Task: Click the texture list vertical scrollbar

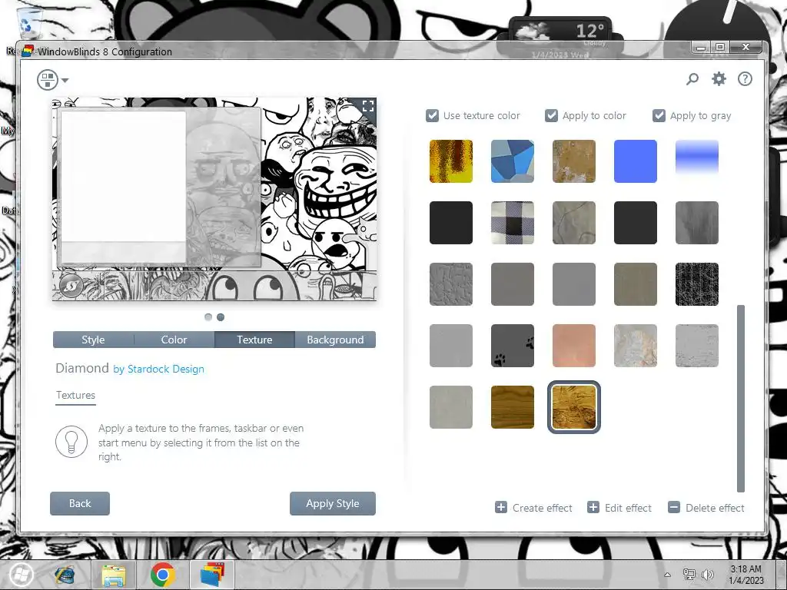Action: pos(740,399)
